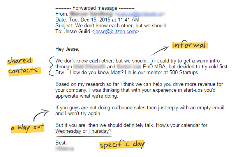Click the blurred sender email address

coord(139,14)
